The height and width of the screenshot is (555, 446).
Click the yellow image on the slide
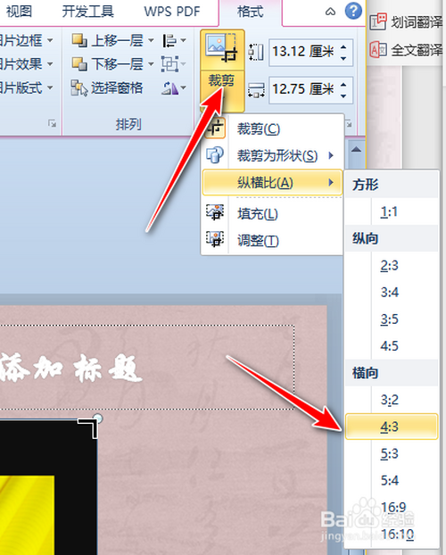tap(27, 515)
